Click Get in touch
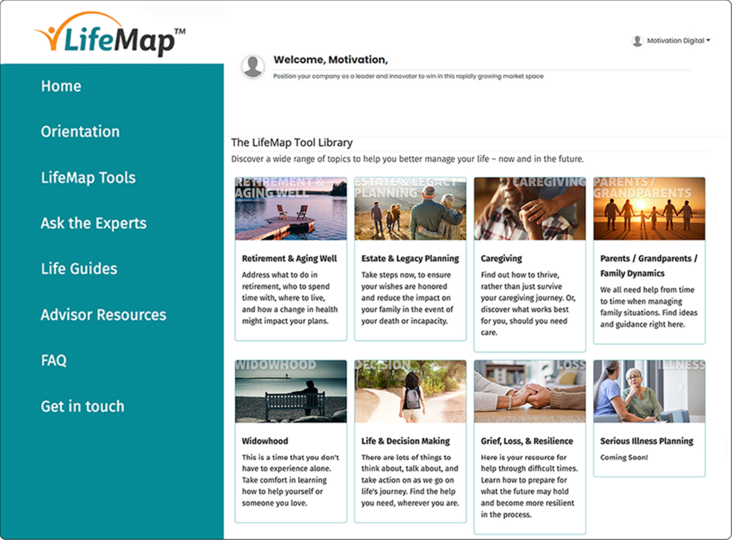The width and height of the screenshot is (732, 540). click(82, 406)
